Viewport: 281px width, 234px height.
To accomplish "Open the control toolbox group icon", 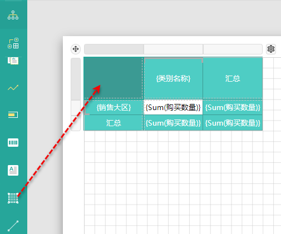I will pos(13,43).
